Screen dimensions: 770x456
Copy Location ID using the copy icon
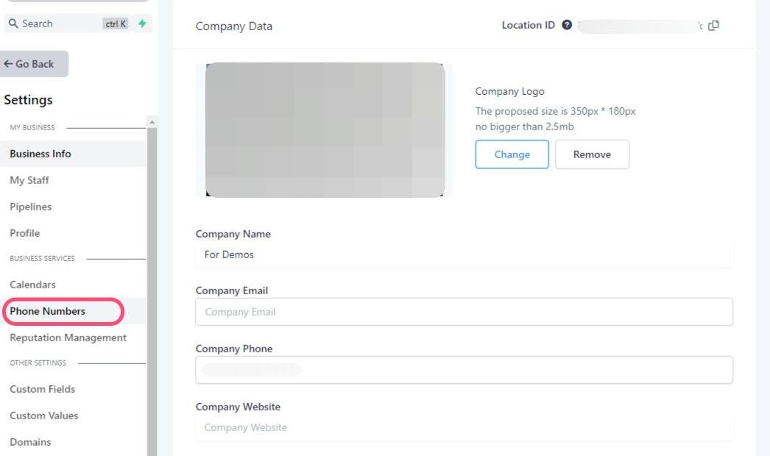coord(713,25)
